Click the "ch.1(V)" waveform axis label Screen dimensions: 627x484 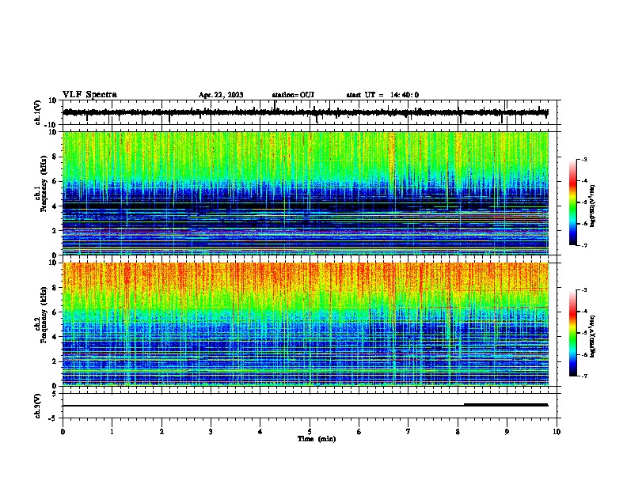[x=38, y=112]
